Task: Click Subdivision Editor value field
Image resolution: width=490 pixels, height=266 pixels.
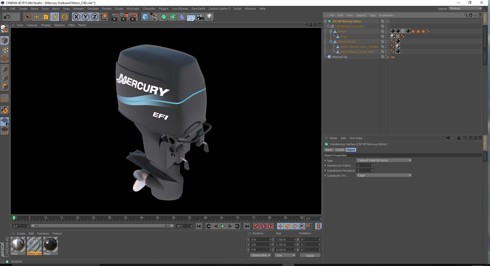Action: coord(363,165)
